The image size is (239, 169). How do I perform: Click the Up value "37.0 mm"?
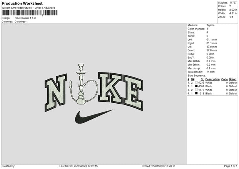click(x=212, y=47)
